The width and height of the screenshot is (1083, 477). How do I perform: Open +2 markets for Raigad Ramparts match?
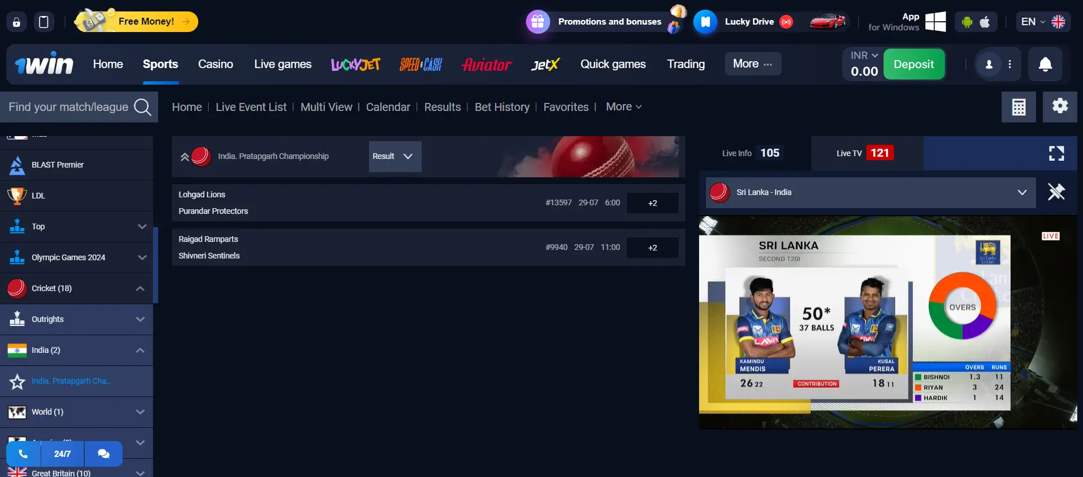coord(653,248)
